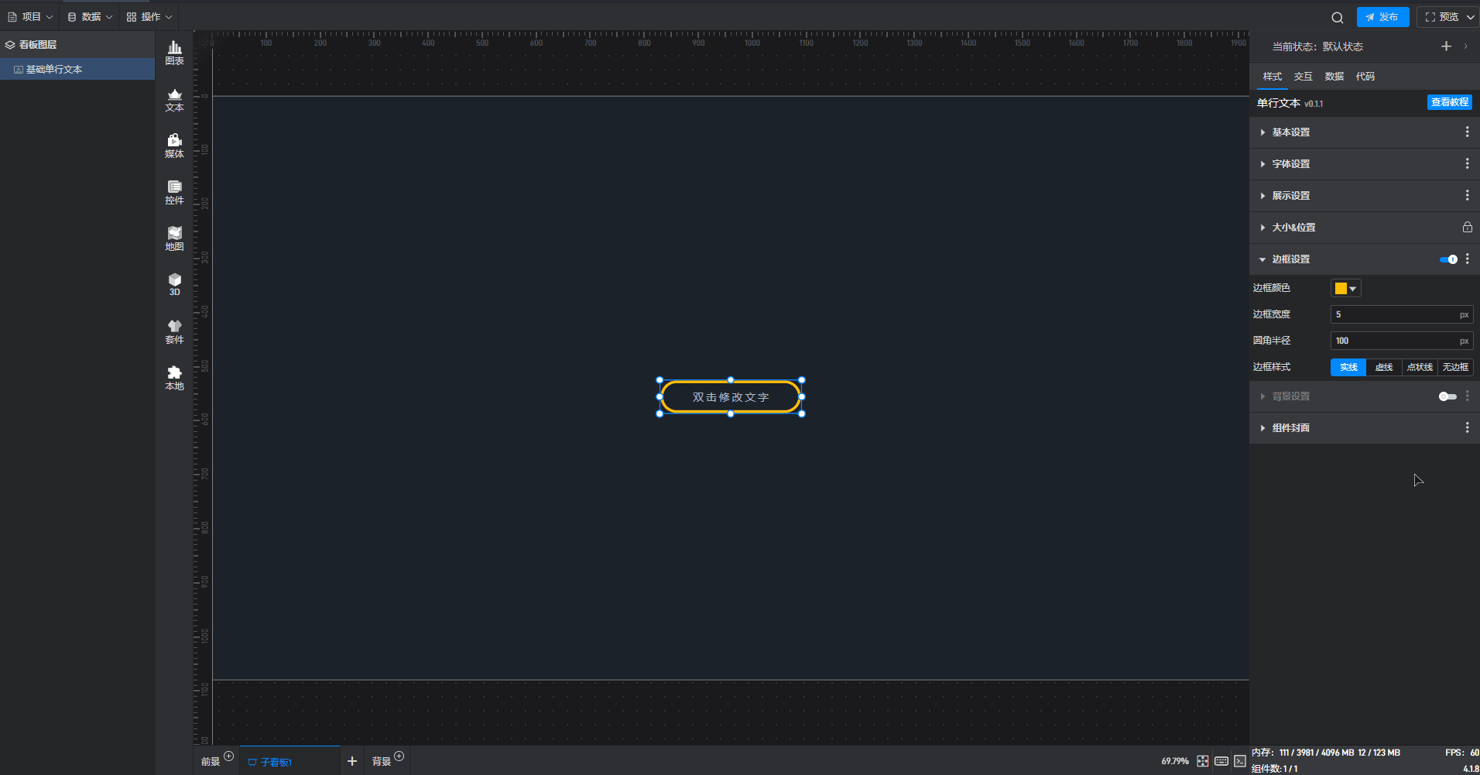Click the keyboard shortcuts icon in bottom bar
This screenshot has width=1480, height=775.
coord(1221,761)
